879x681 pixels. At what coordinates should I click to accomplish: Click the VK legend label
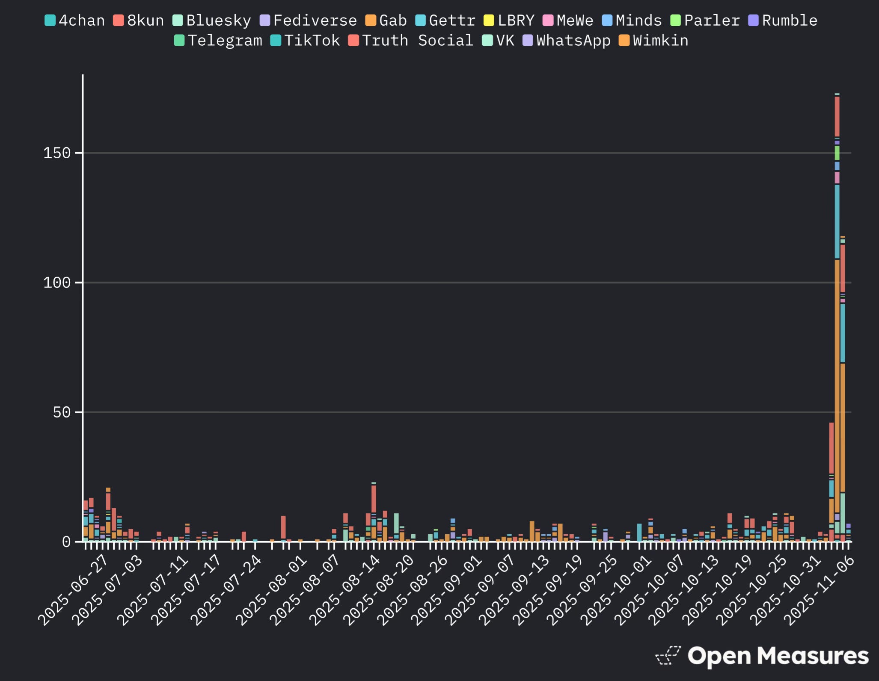click(x=505, y=41)
